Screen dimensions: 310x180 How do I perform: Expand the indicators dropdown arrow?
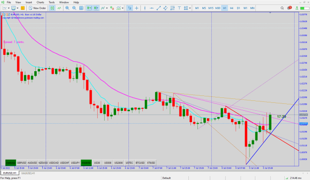107,8
